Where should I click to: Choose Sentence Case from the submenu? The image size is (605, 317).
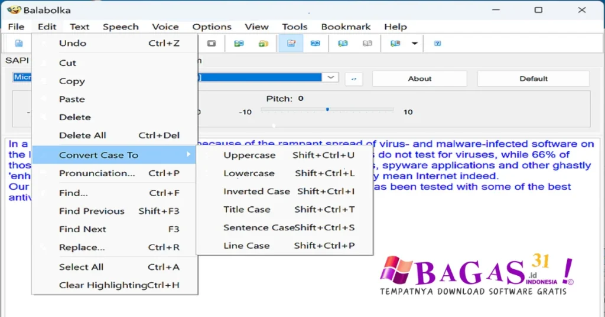[x=285, y=227]
